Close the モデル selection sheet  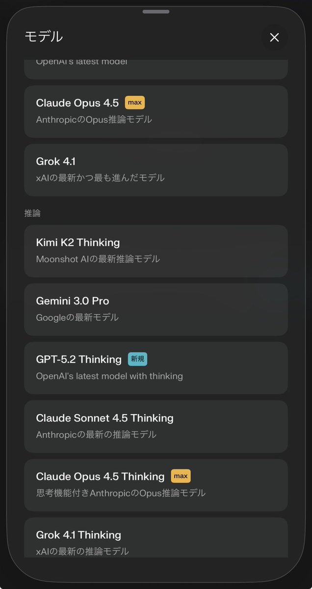pyautogui.click(x=274, y=37)
